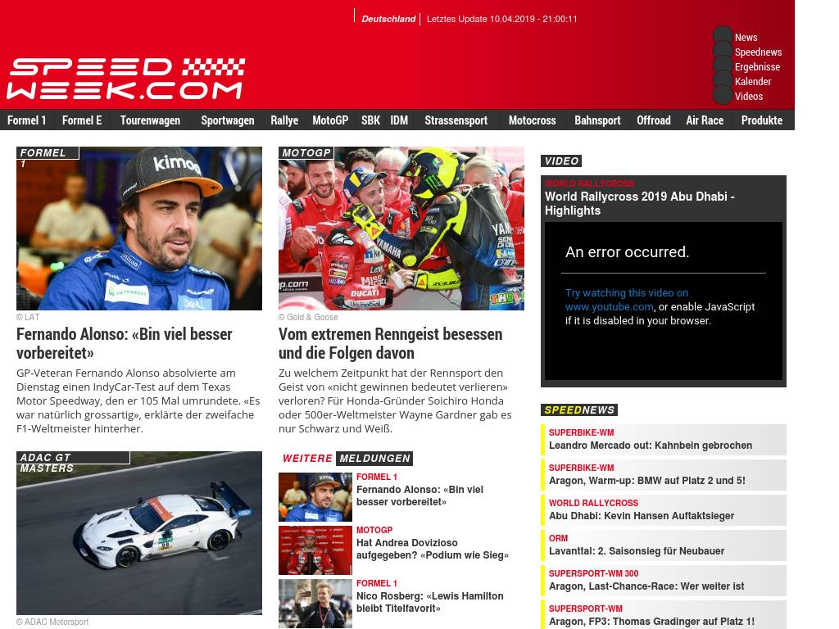Click the round icon beside Ergebnisse
This screenshot has height=629, width=839.
tap(723, 66)
